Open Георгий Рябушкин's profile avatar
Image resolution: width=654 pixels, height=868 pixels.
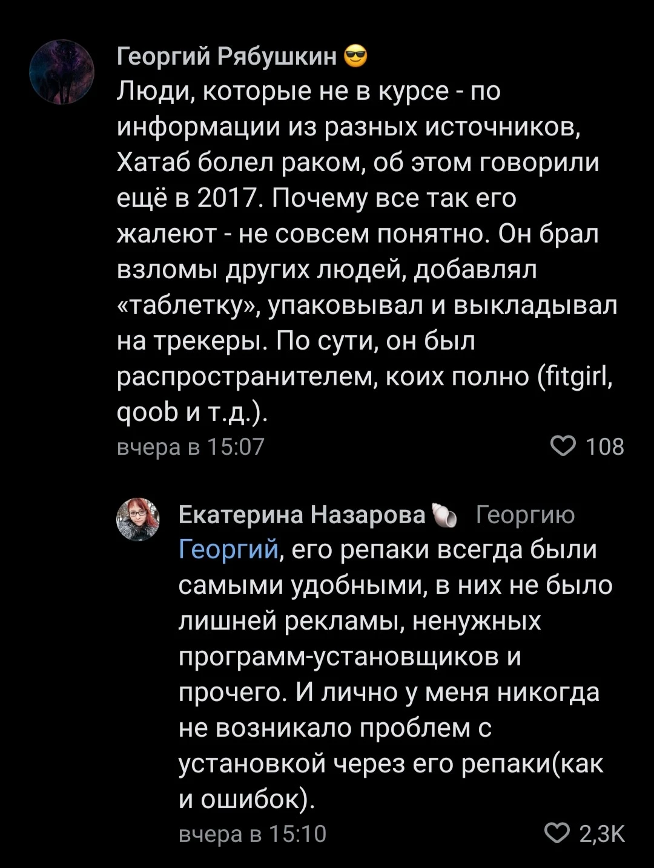tap(62, 72)
